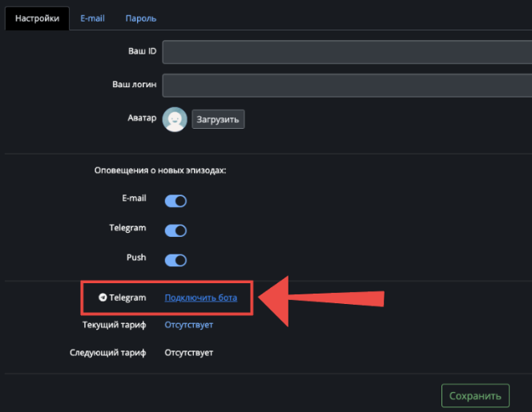Click the Оповещения о новых эпизодах heading
Screen dimensions: 532x412
coord(160,170)
